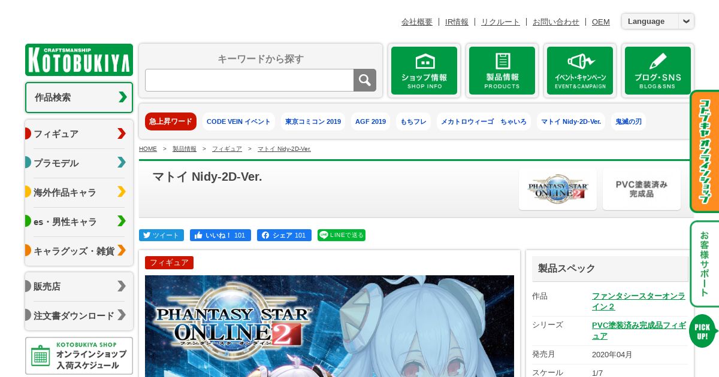Go to フィギュア in breadcrumb

pos(227,149)
